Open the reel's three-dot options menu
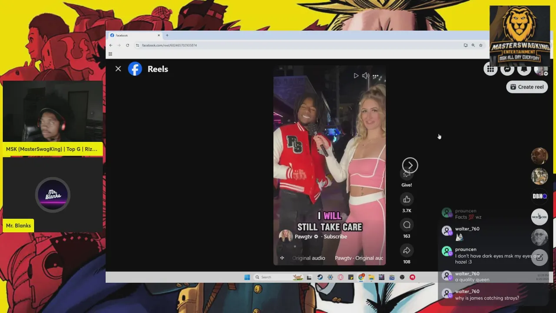Image resolution: width=556 pixels, height=313 pixels. tap(376, 76)
